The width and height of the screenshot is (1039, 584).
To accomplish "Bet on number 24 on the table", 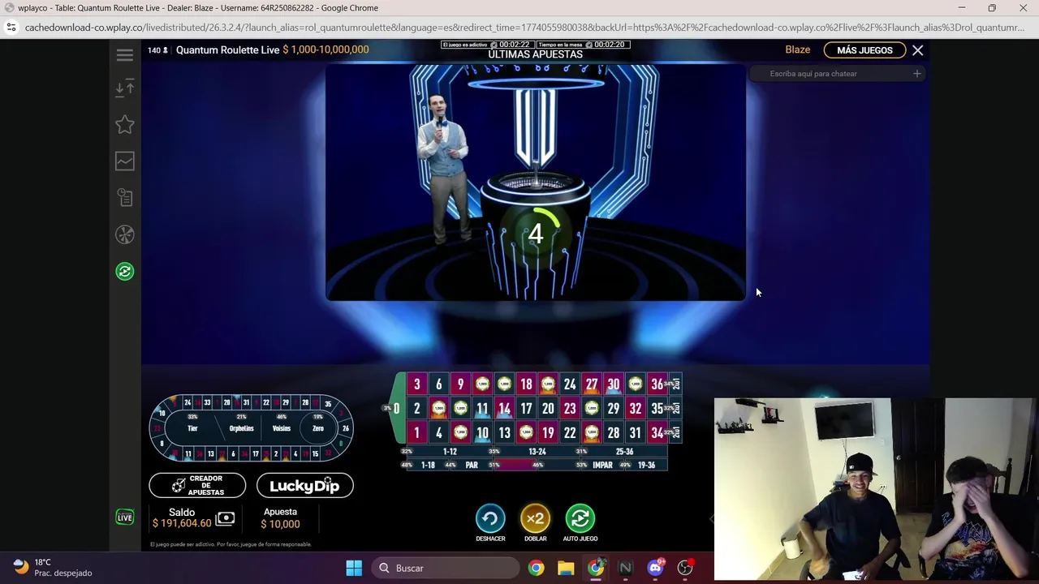I will point(570,384).
